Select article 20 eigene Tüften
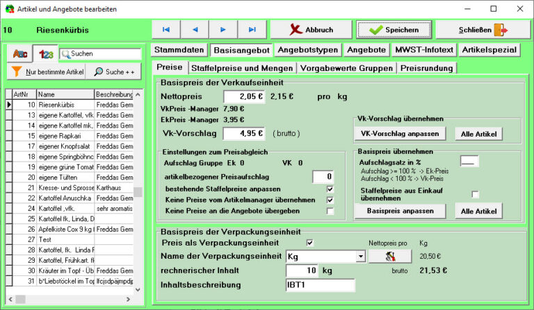 tap(70, 178)
